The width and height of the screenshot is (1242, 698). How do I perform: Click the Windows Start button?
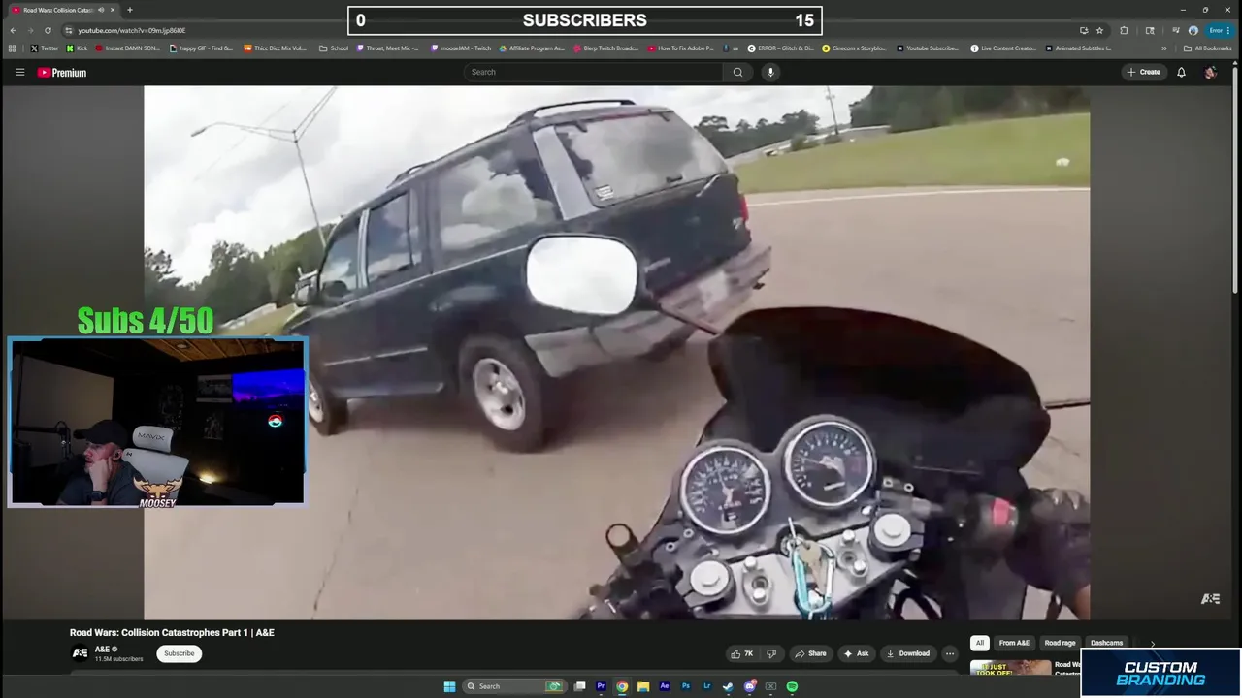(449, 686)
